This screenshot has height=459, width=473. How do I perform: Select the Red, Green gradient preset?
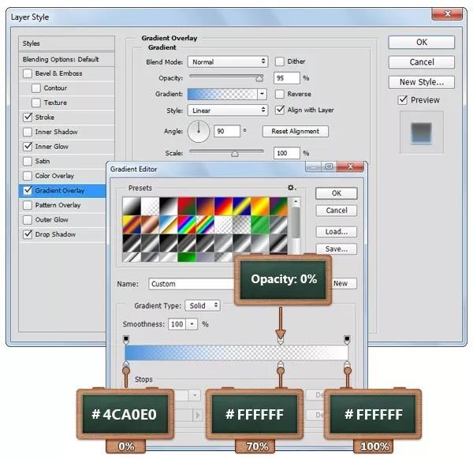(187, 206)
